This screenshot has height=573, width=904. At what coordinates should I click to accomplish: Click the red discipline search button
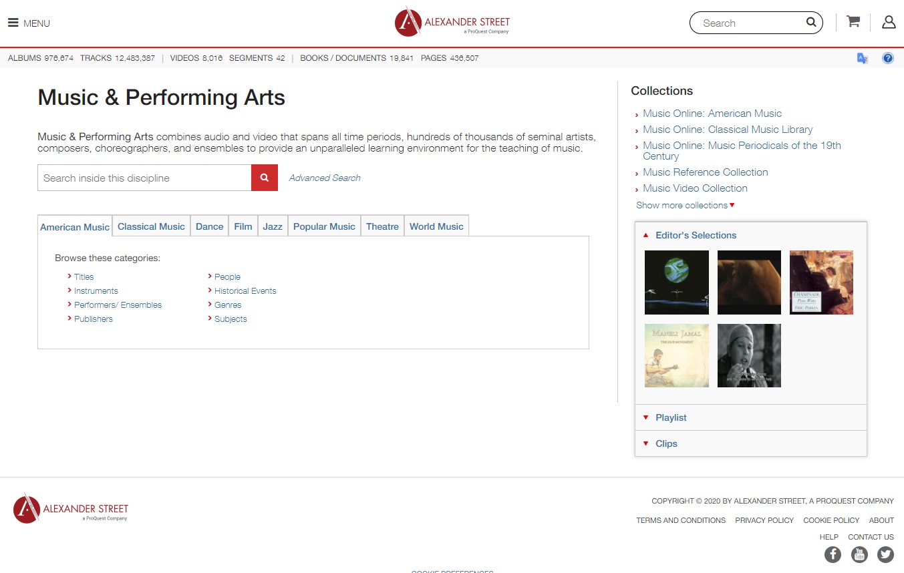point(265,178)
